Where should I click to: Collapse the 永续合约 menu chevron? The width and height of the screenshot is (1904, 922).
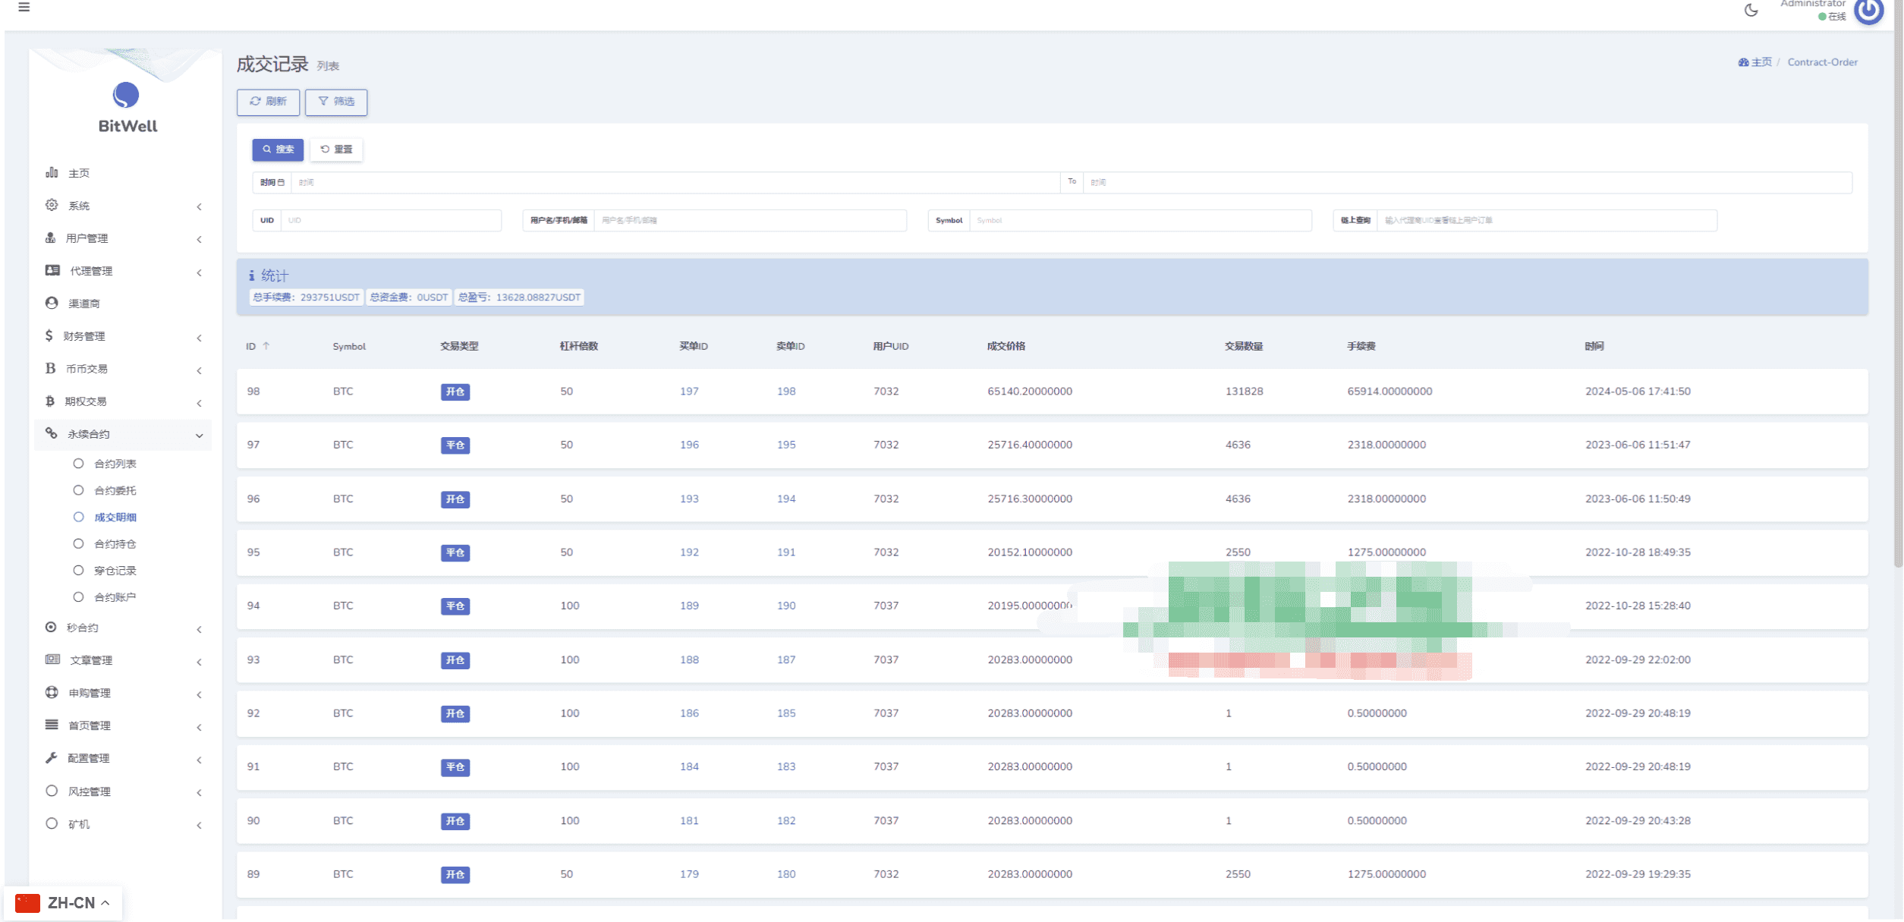click(200, 436)
